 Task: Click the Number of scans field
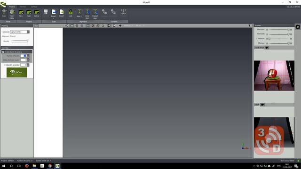pos(24,56)
